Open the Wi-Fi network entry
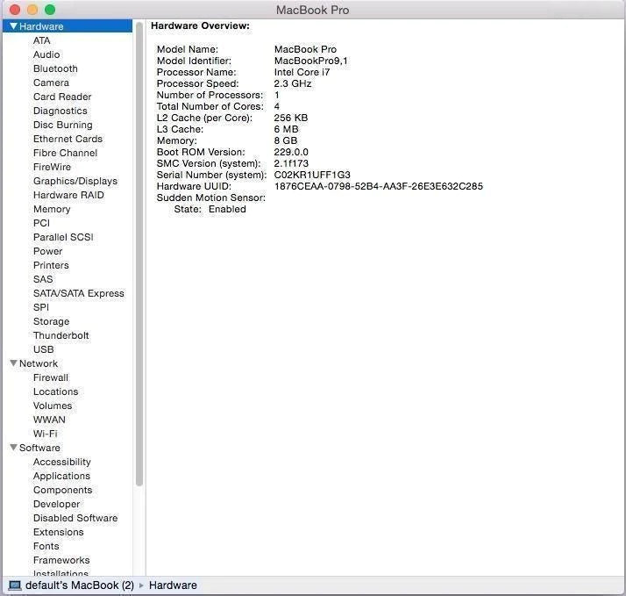 click(x=45, y=434)
